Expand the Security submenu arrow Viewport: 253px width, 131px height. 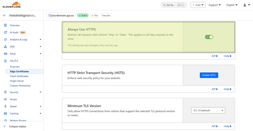40,92
